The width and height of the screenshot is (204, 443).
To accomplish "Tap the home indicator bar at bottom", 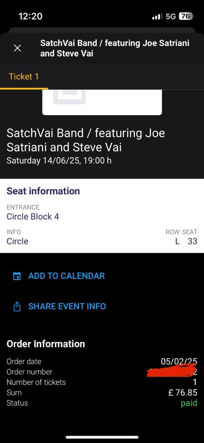I will pos(102,437).
